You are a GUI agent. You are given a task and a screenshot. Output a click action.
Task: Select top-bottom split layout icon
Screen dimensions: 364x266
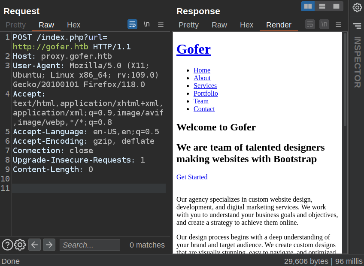(322, 6)
